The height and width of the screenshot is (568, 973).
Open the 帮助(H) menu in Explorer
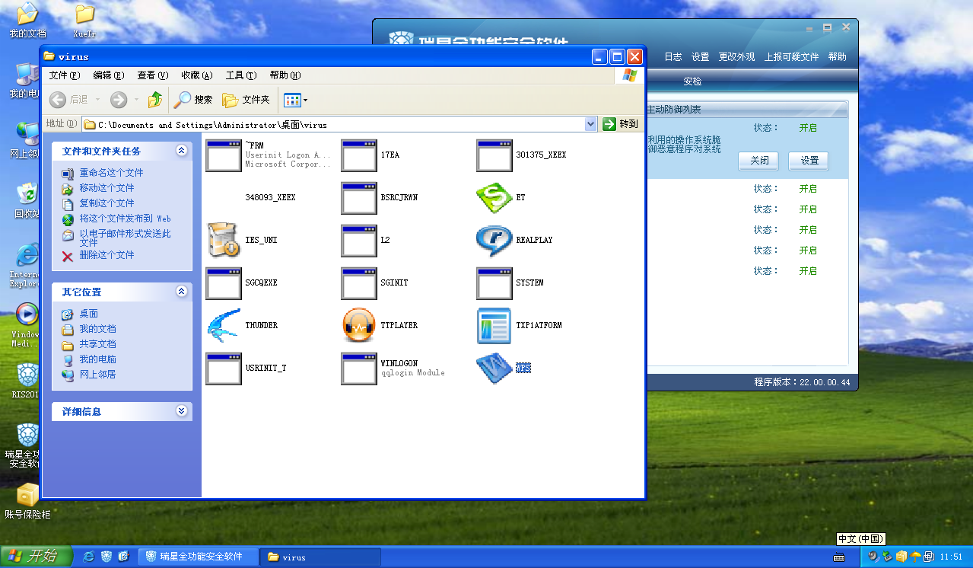pos(285,75)
